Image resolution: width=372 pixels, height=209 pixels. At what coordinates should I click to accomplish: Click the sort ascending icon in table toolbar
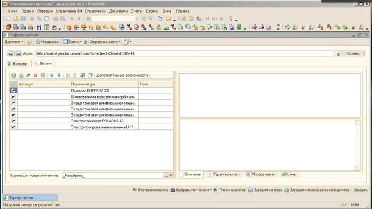tap(68, 75)
